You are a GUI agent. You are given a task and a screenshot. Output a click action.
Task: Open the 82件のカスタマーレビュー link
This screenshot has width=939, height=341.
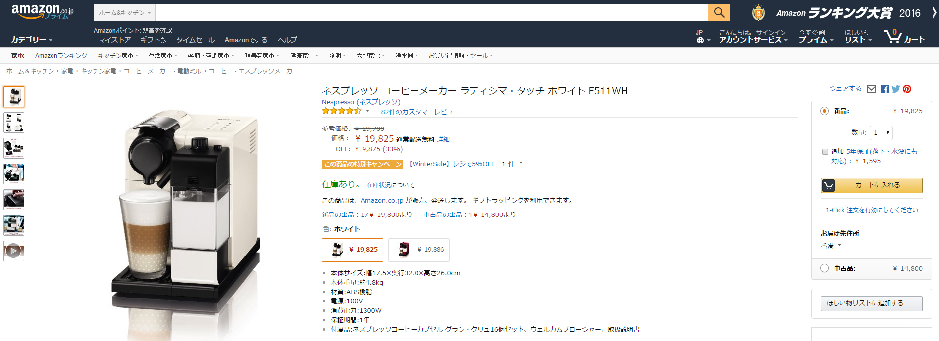point(420,112)
